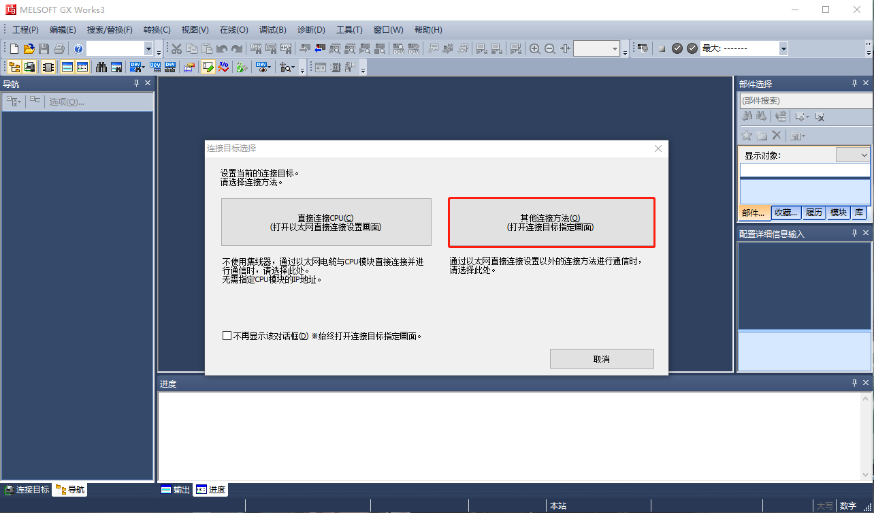874x513 pixels.
Task: Tick 'Do not show this dialog again' checkbox
Action: 227,336
